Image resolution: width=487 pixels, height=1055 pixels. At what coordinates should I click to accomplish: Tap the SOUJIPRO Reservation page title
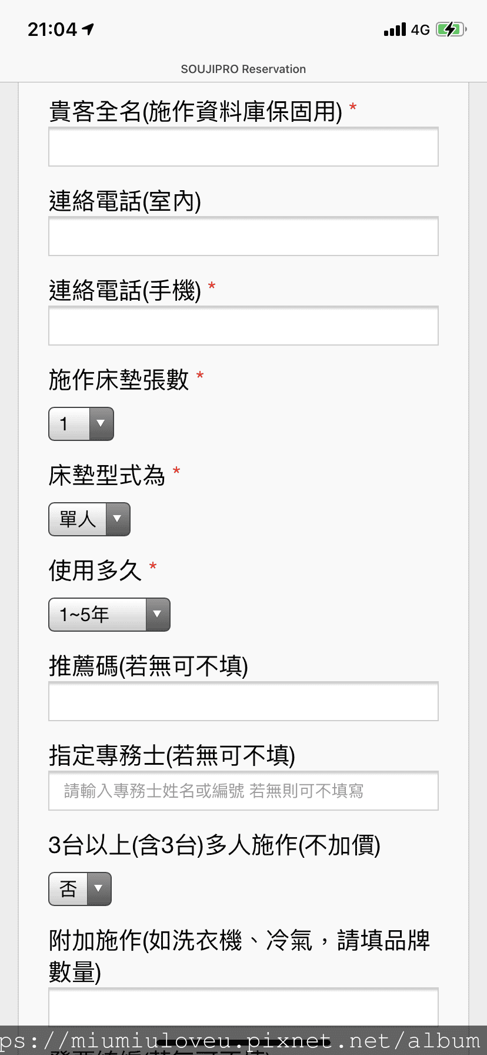[x=243, y=69]
